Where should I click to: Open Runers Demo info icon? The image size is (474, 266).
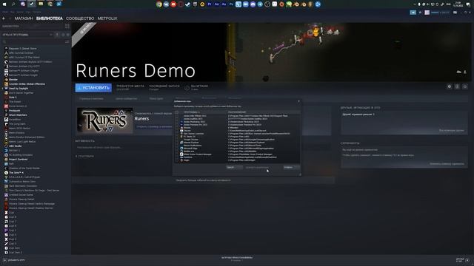tap(457, 86)
